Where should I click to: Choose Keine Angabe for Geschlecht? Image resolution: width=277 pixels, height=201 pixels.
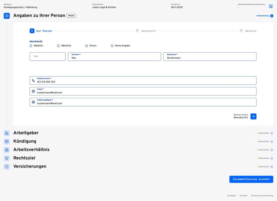tap(112, 46)
